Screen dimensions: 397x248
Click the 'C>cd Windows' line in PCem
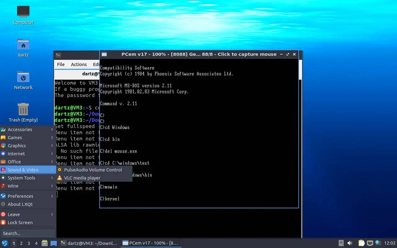[115, 127]
